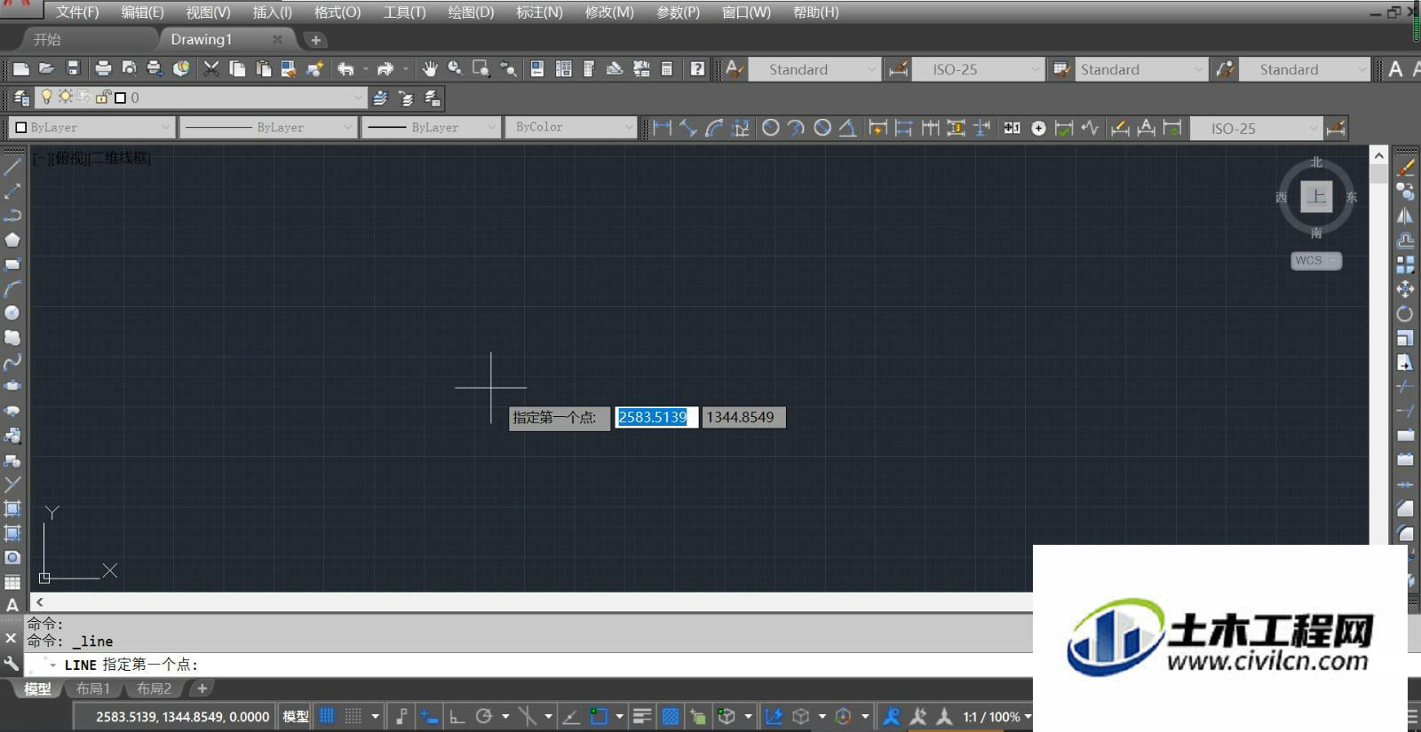
Task: Click the ViewCube 上 face
Action: [x=1316, y=196]
